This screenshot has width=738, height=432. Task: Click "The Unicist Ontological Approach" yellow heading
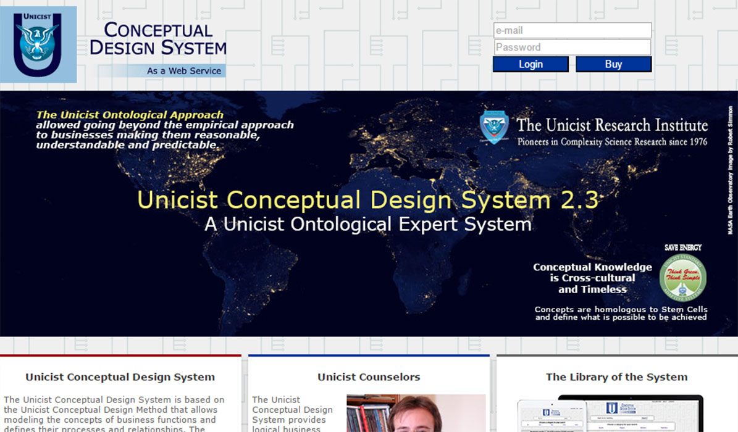pos(130,115)
